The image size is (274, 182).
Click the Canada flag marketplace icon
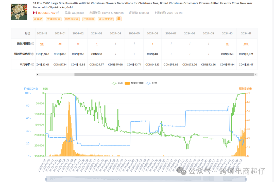click(x=35, y=13)
